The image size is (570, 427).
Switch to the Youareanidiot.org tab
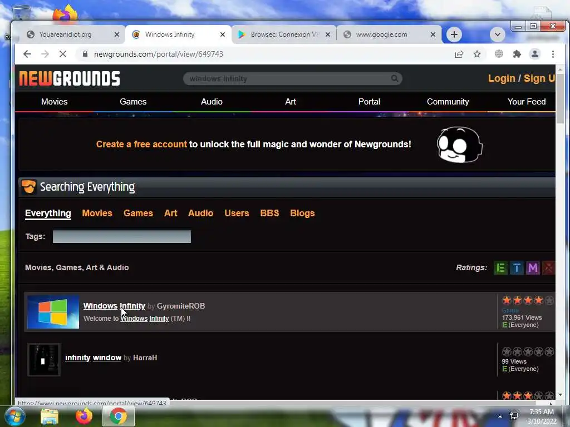(71, 34)
